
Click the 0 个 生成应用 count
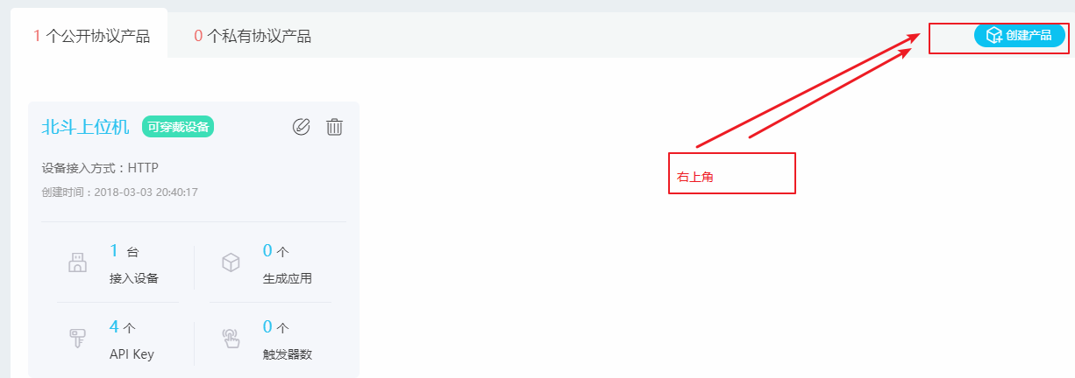point(275,251)
